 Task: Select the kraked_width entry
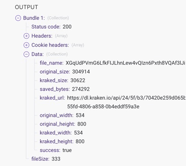click(61, 133)
